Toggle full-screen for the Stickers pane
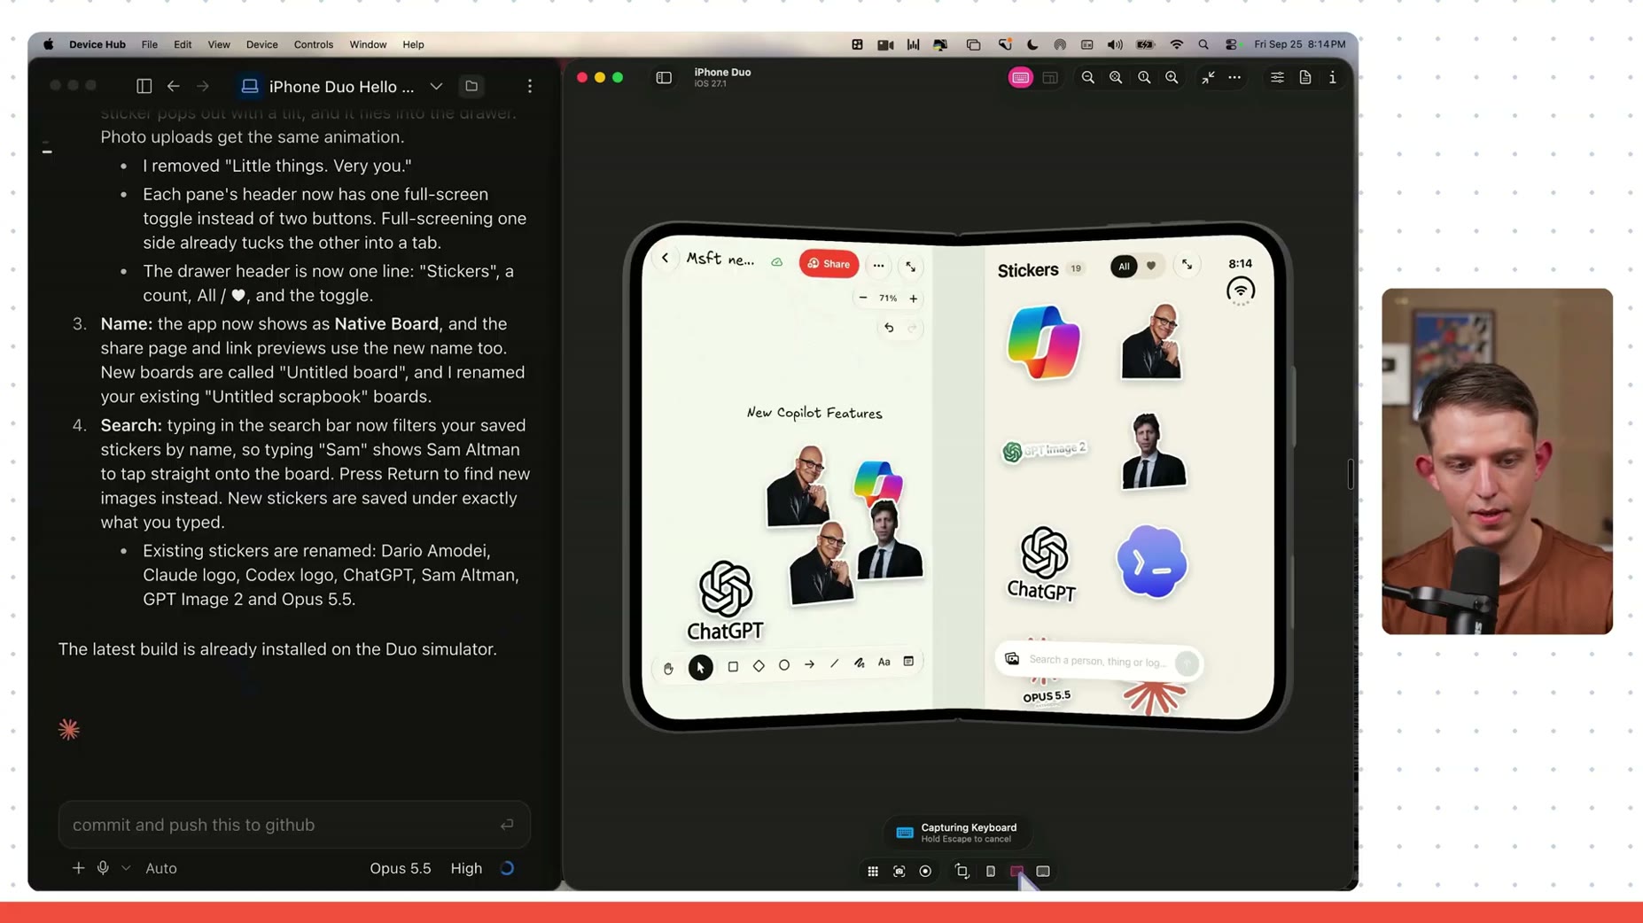 tap(1187, 265)
